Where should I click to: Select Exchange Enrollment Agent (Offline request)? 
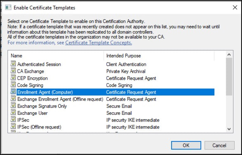coord(113,99)
